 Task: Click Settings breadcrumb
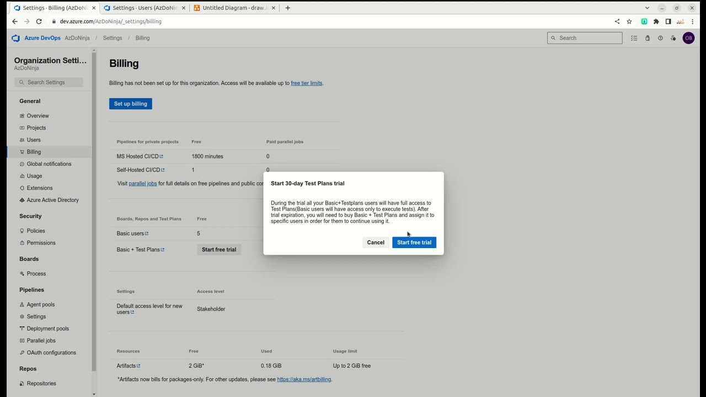[x=113, y=38]
